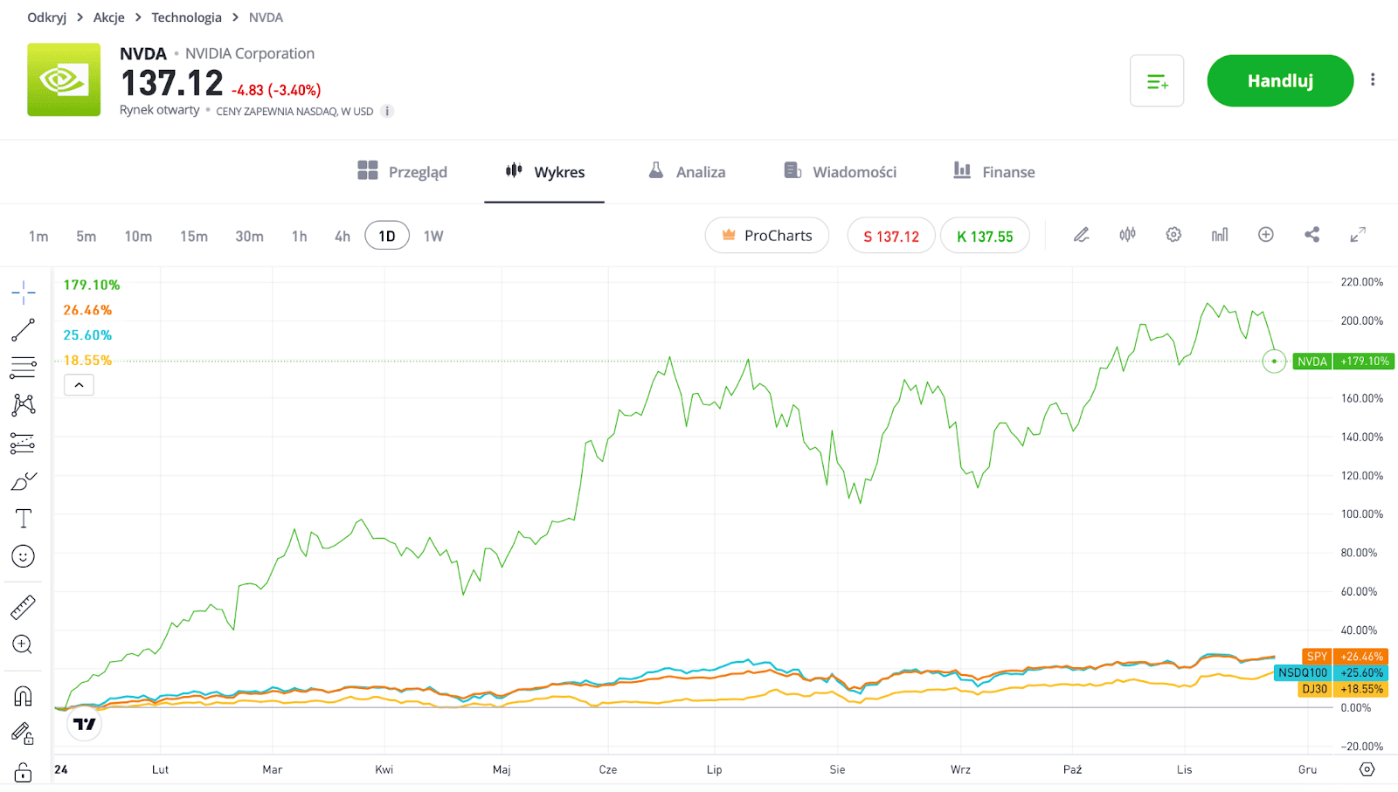
Task: Click the buy price K 137.55
Action: [985, 236]
